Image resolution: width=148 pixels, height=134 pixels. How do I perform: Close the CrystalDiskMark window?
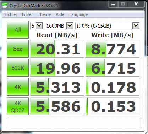click(136, 4)
